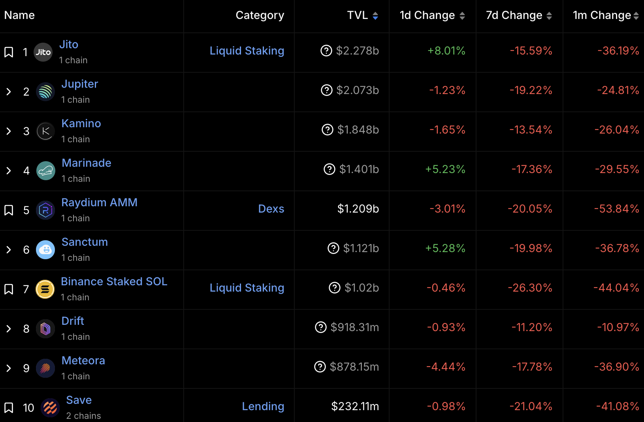Click the Lending category for Save

[263, 406]
